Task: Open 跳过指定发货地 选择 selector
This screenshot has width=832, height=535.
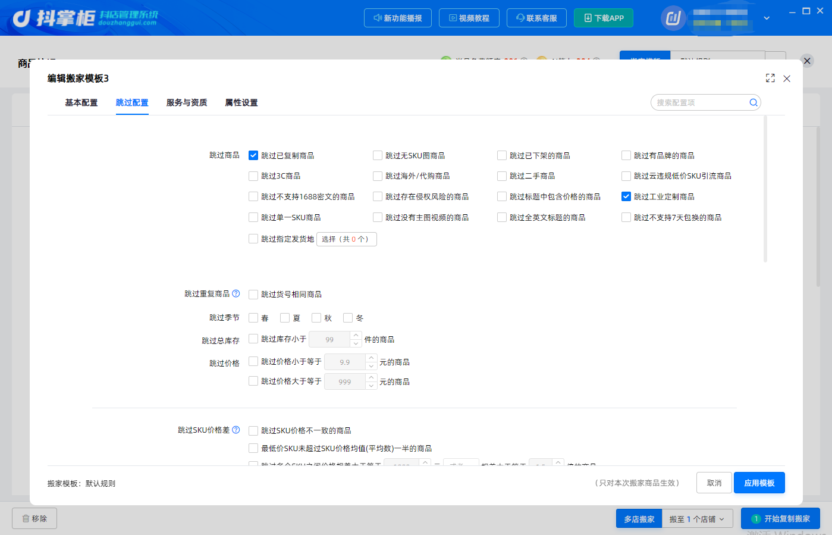Action: tap(346, 239)
